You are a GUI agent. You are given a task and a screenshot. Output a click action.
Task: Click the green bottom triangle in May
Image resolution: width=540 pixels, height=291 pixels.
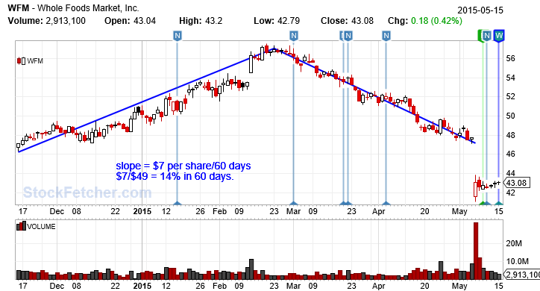click(483, 203)
